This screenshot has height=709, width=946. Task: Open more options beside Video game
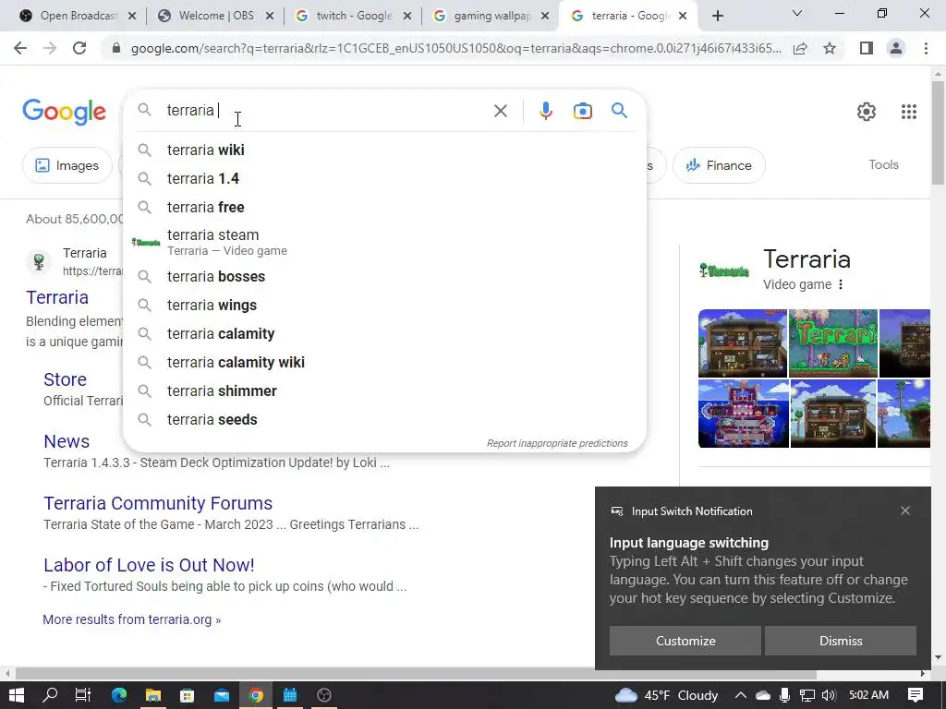click(841, 284)
